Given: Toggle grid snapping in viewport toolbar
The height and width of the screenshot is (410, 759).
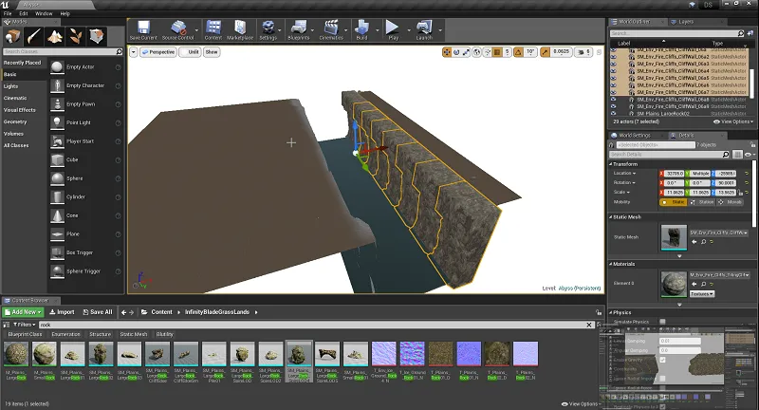Looking at the screenshot, I should (496, 52).
